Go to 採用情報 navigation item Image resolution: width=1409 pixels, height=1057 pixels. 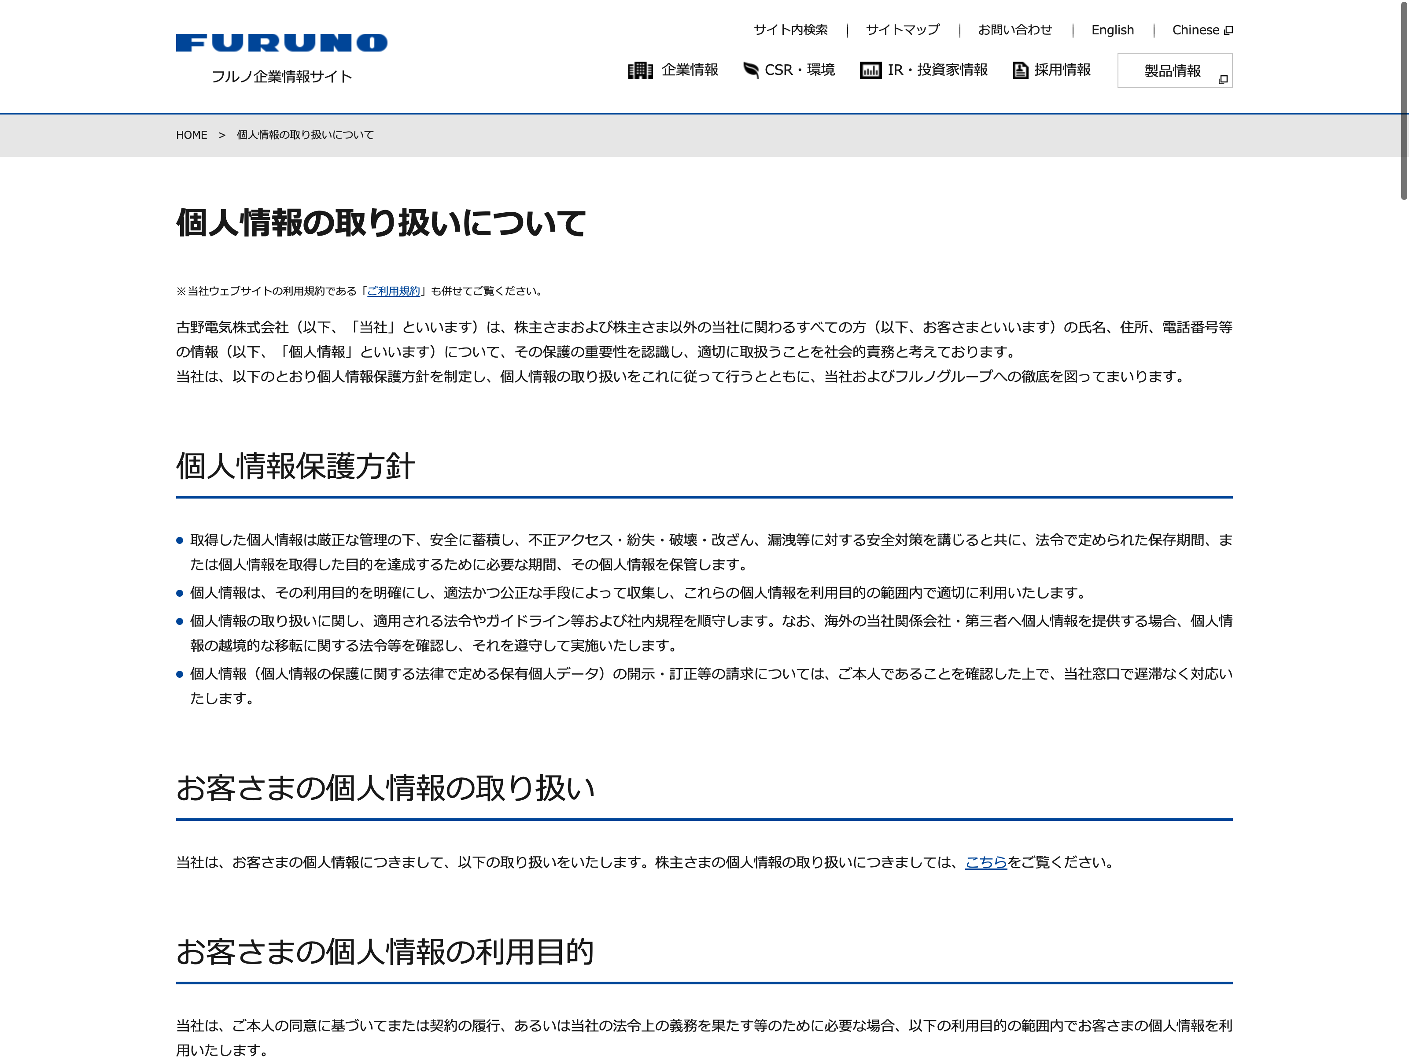(x=1062, y=70)
